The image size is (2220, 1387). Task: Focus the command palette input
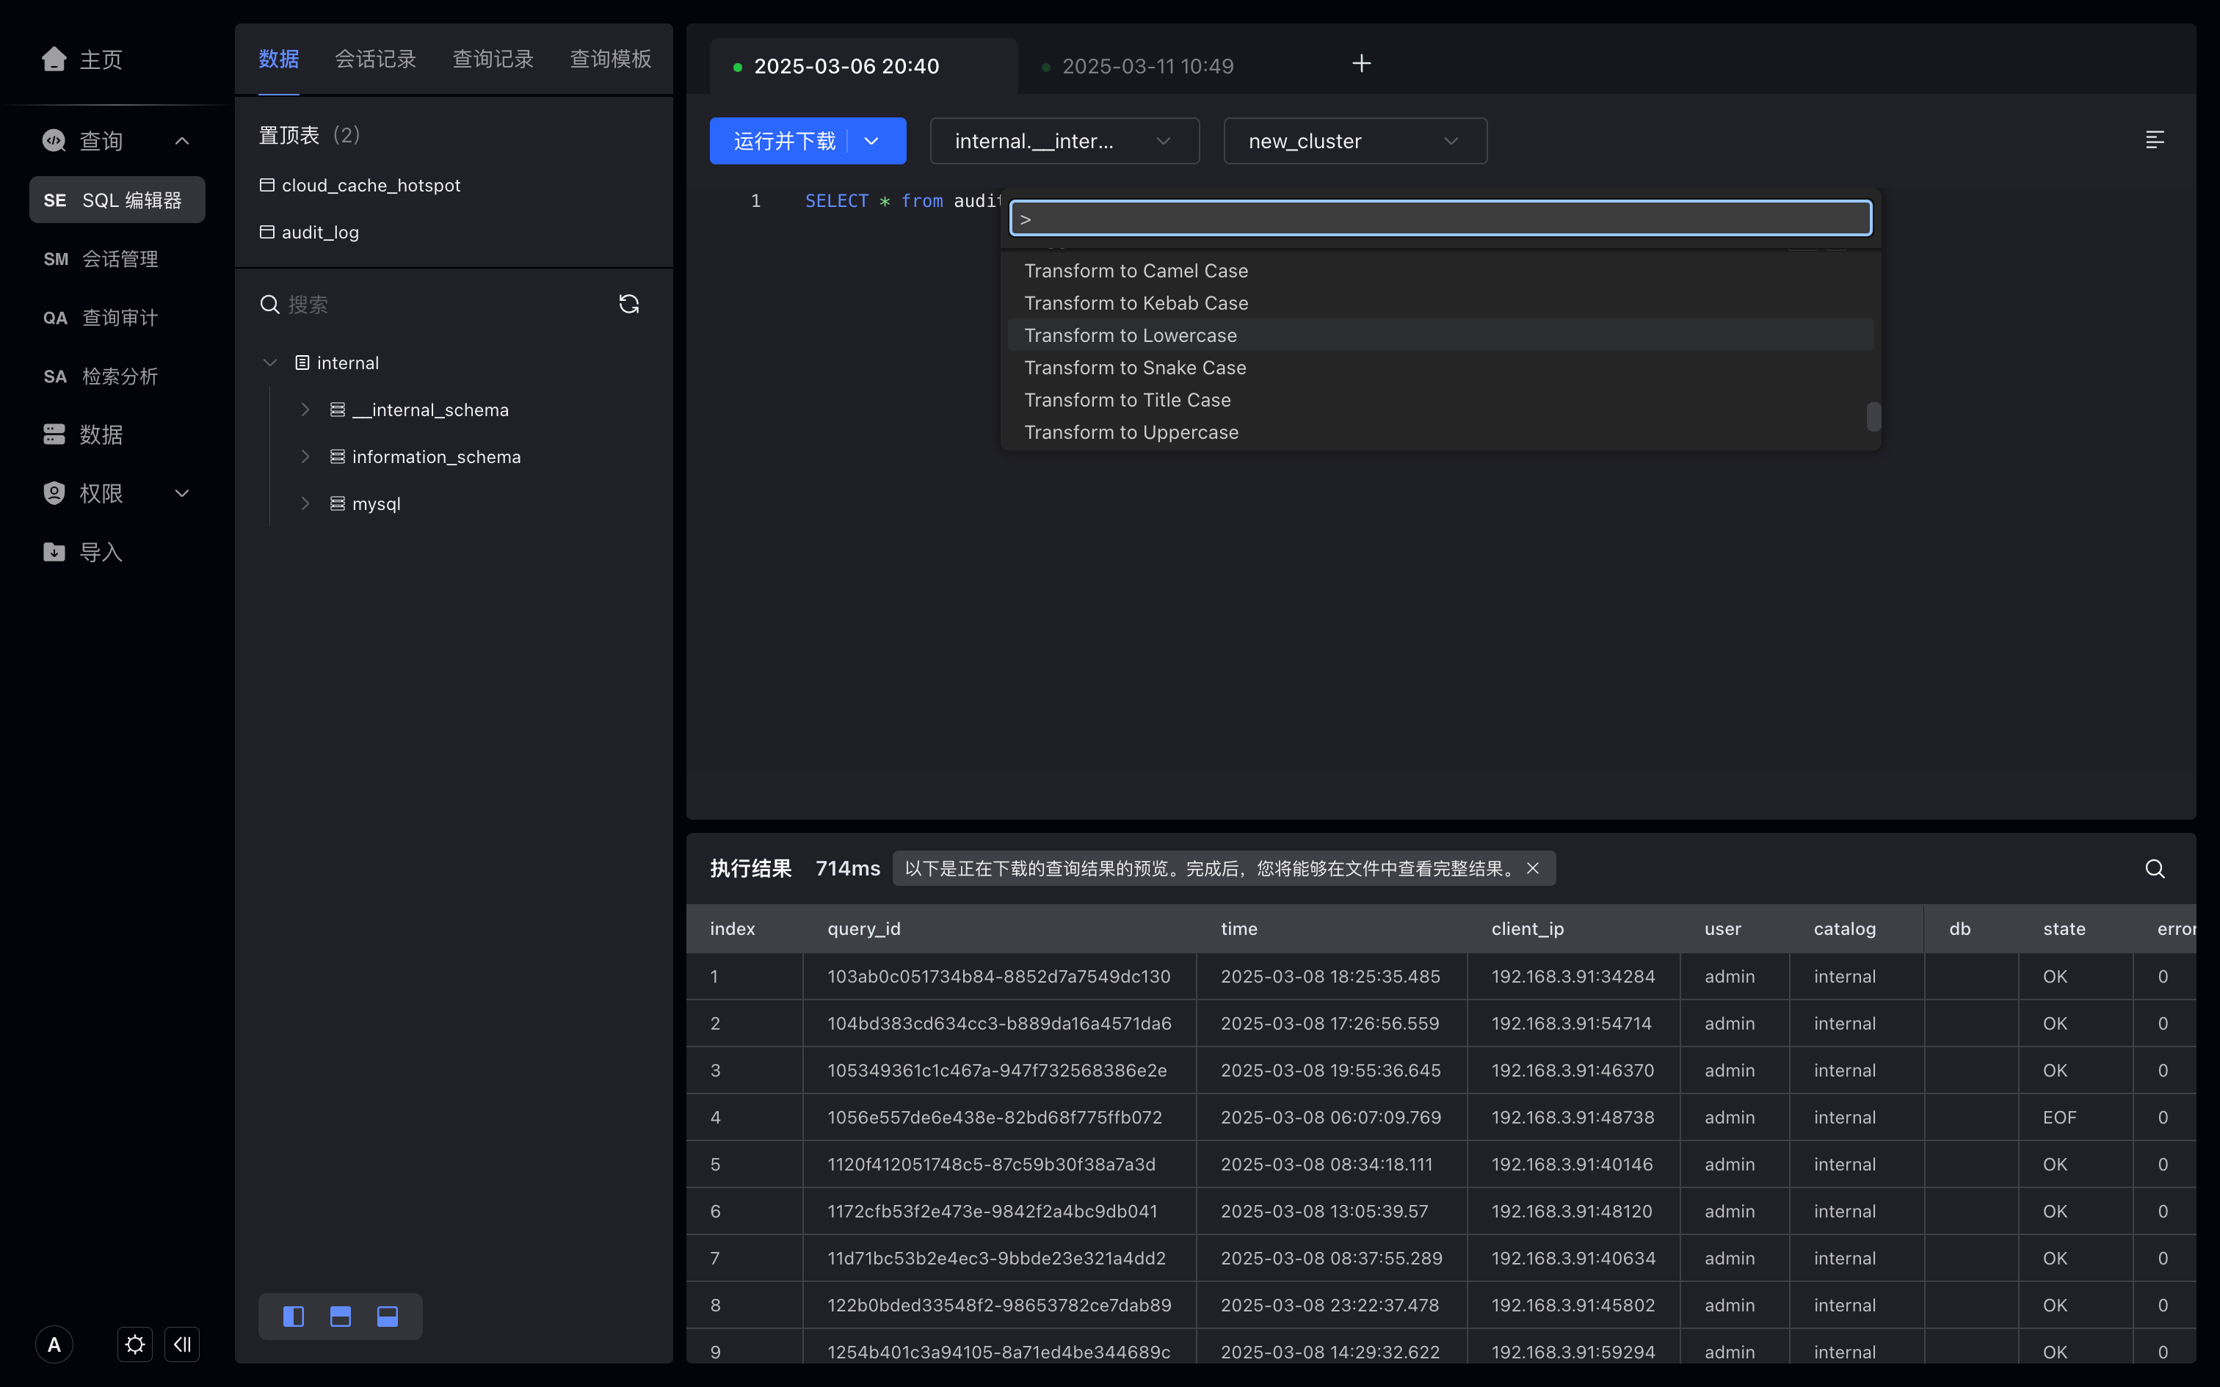pos(1440,219)
